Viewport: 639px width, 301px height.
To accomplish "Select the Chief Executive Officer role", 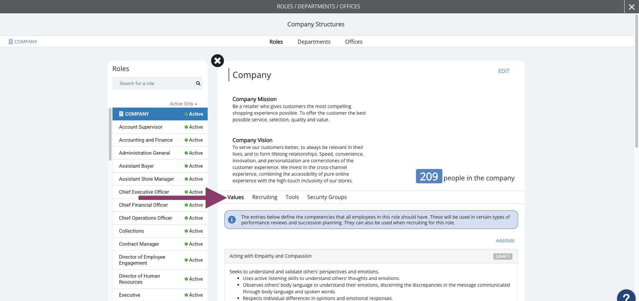I will click(x=160, y=192).
